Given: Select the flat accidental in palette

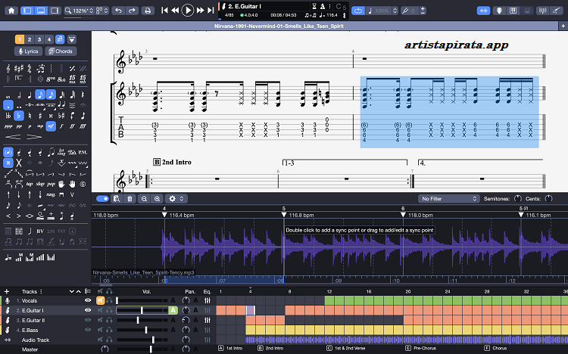Looking at the screenshot, I should point(18,116).
